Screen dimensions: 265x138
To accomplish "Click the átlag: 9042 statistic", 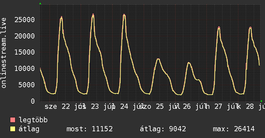I will pyautogui.click(x=163, y=129).
